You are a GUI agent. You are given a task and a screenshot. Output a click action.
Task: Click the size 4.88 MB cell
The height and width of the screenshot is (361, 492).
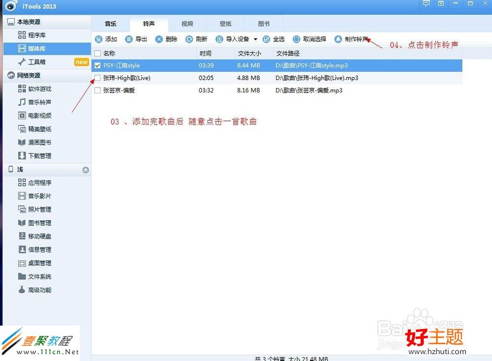click(248, 78)
